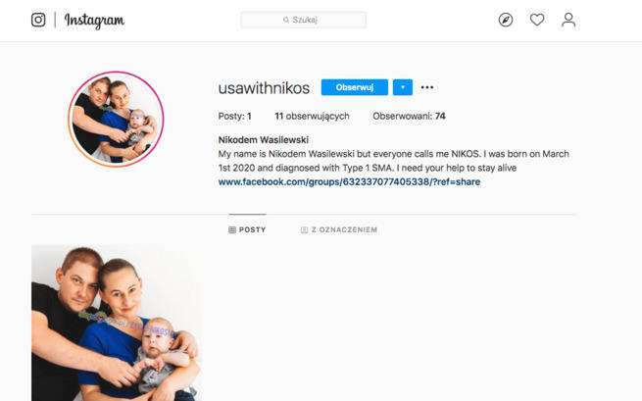View the 11 obserwujących followers list

[312, 117]
